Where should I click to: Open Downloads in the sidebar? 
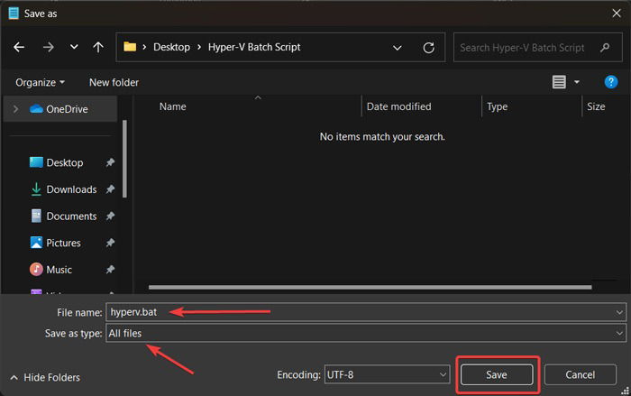71,189
